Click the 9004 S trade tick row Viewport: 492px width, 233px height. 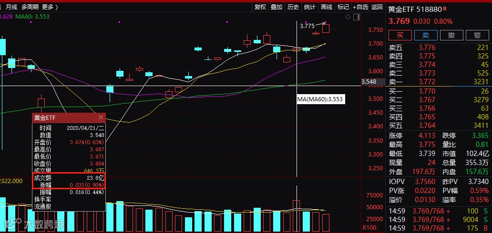(x=439, y=220)
